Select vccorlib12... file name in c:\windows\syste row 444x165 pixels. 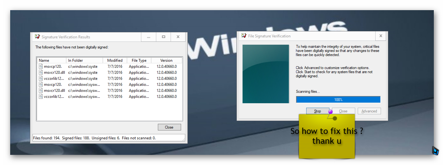point(54,79)
